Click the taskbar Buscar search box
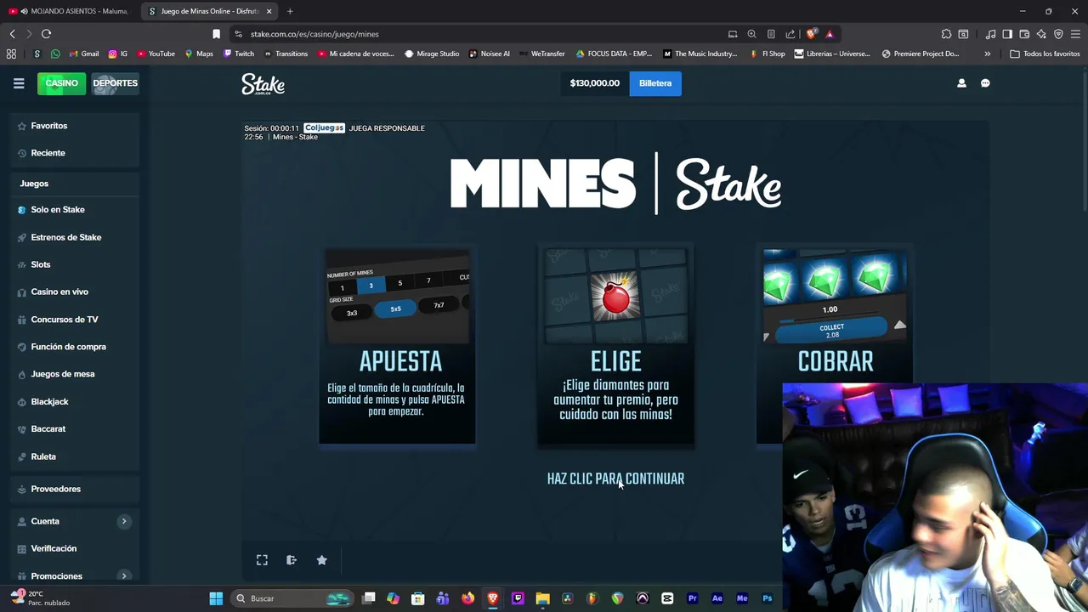 (x=293, y=598)
